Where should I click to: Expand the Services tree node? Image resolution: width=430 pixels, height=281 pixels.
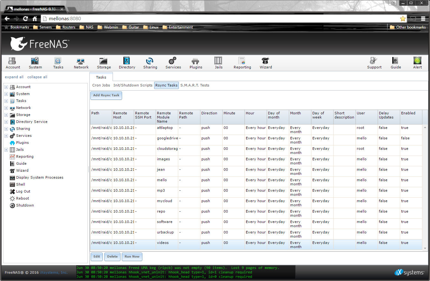(6, 136)
